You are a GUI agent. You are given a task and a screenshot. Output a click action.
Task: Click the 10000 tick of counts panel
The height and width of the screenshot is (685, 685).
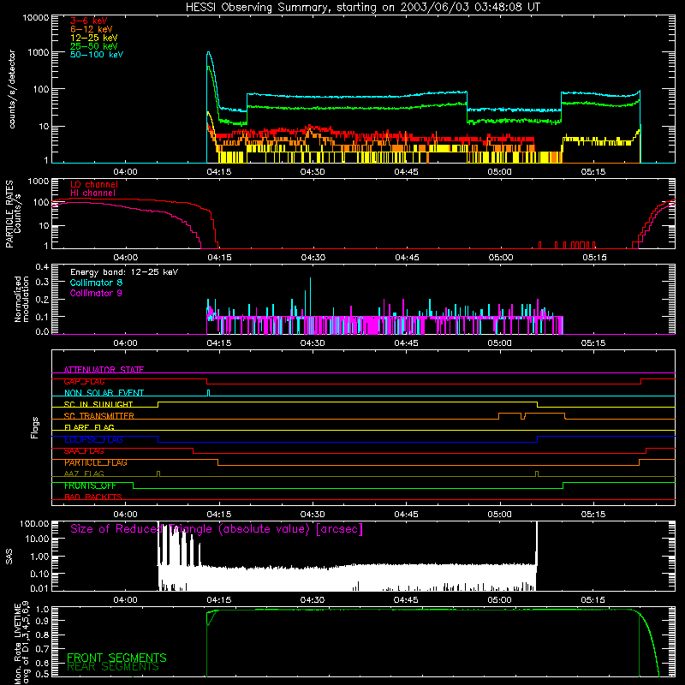(x=36, y=18)
